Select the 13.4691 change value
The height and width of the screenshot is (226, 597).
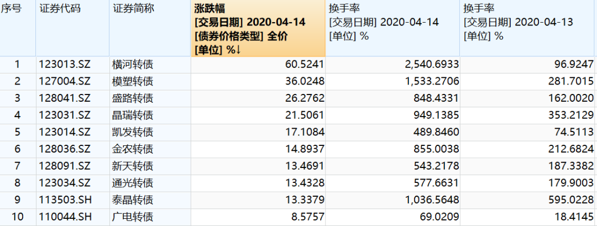305,166
